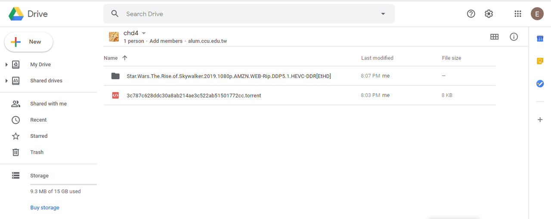Click the 8:03 PM me modified cell
551x219 pixels.
(375, 95)
